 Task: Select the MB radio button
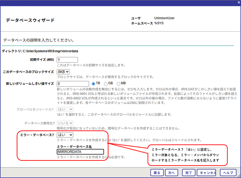coord(119,84)
